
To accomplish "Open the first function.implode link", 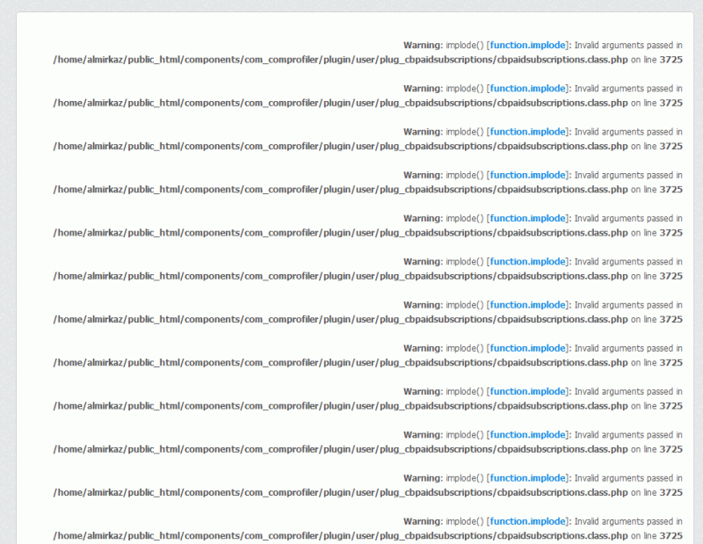I will (527, 46).
